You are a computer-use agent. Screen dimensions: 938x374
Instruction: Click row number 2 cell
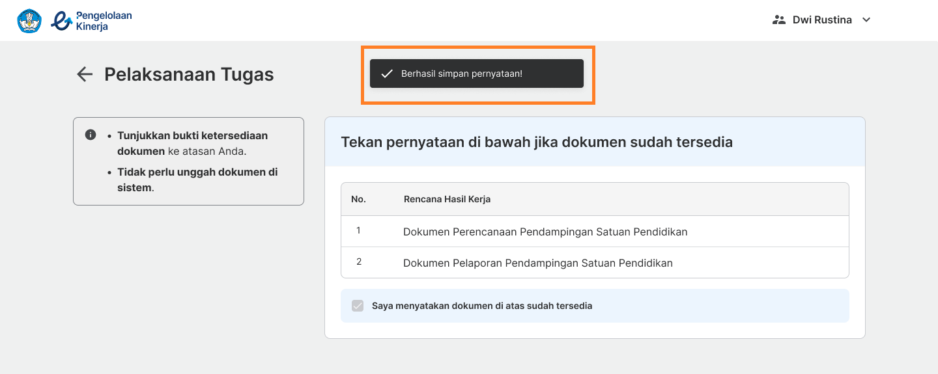point(359,262)
